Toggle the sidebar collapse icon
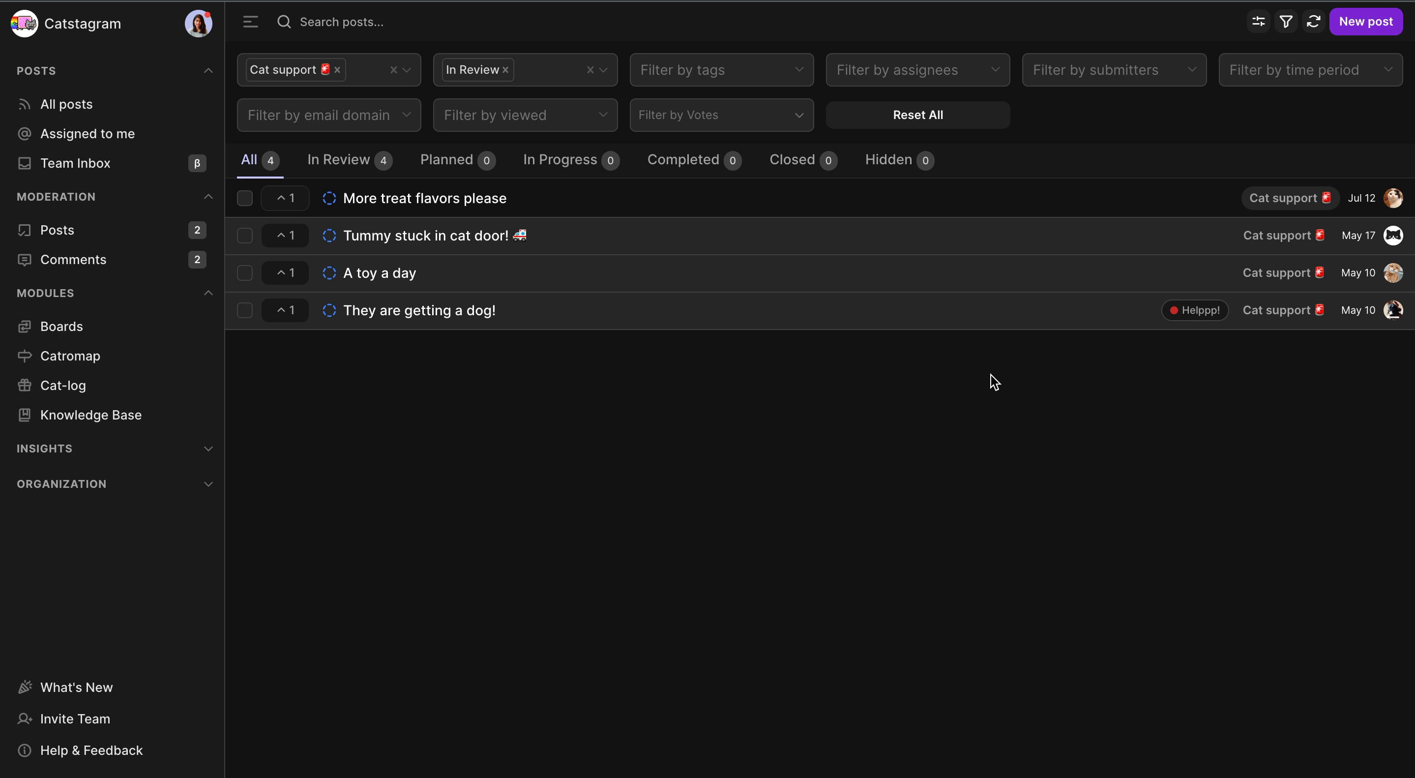Screen dimensions: 1415x778 [250, 22]
